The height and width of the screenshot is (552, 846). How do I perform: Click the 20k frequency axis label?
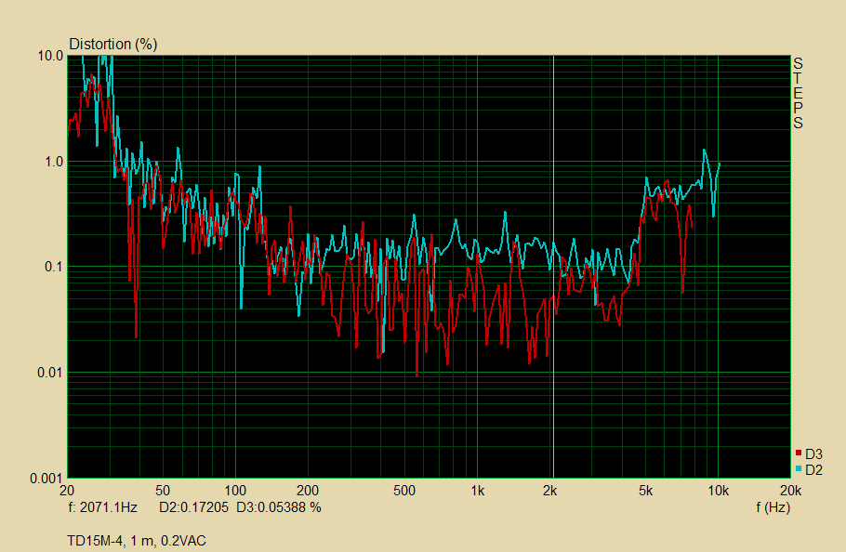click(790, 491)
